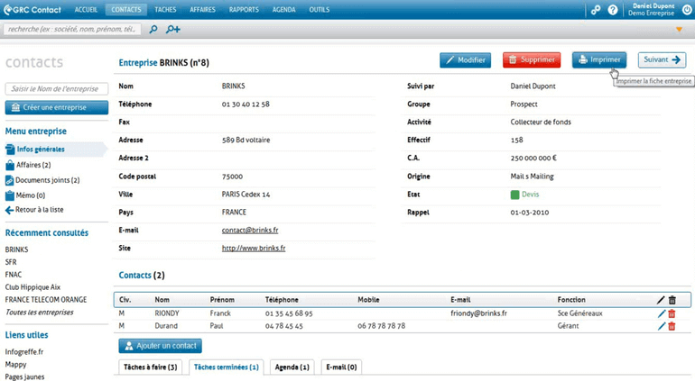Delete contact RIONDY with trash icon
The height and width of the screenshot is (381, 695).
672,313
